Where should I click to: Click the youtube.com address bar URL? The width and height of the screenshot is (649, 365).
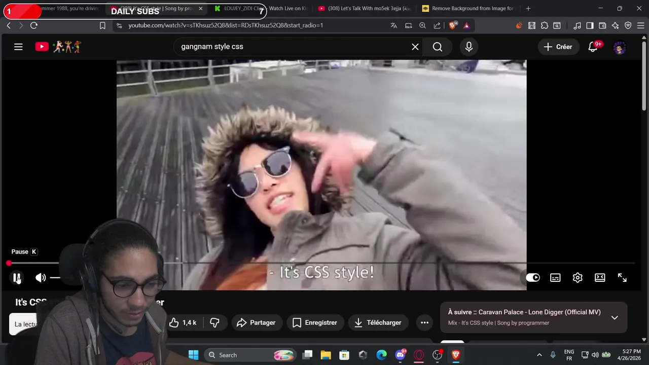click(226, 25)
